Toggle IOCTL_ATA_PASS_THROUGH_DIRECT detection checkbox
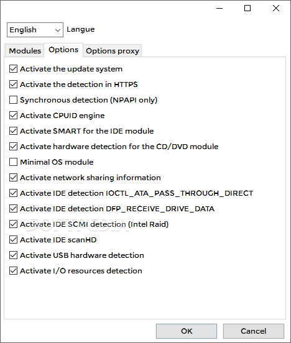Image resolution: width=291 pixels, height=343 pixels. pyautogui.click(x=13, y=193)
